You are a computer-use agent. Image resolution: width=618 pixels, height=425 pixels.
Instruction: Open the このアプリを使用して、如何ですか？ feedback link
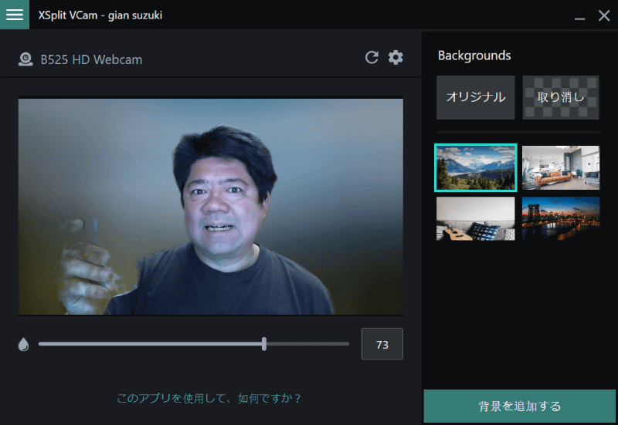click(x=209, y=398)
